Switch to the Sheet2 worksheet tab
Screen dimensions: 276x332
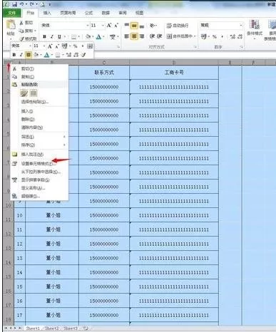pos(52,328)
